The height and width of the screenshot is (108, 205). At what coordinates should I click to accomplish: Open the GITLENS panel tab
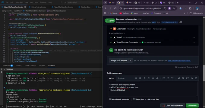[42, 66]
